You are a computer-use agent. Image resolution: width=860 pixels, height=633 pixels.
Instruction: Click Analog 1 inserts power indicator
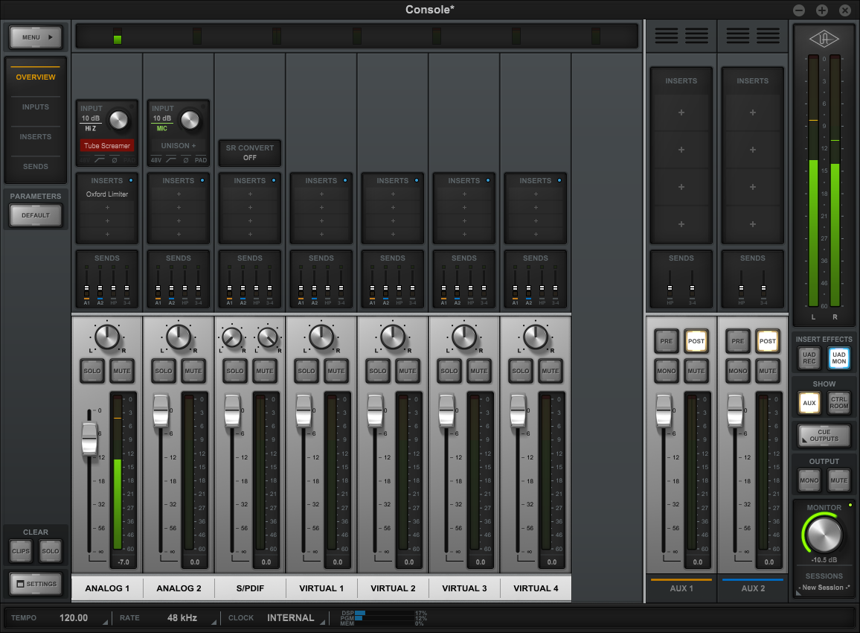(131, 180)
